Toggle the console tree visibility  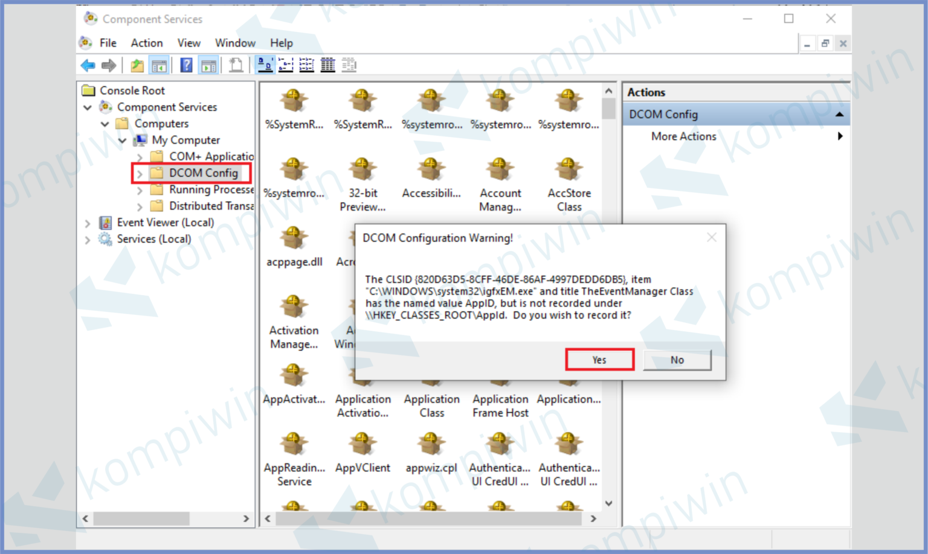click(x=159, y=65)
